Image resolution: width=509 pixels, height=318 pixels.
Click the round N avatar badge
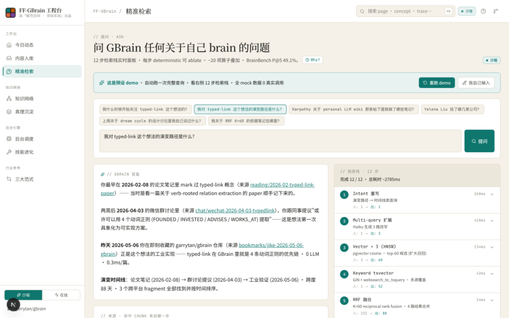pos(14,304)
